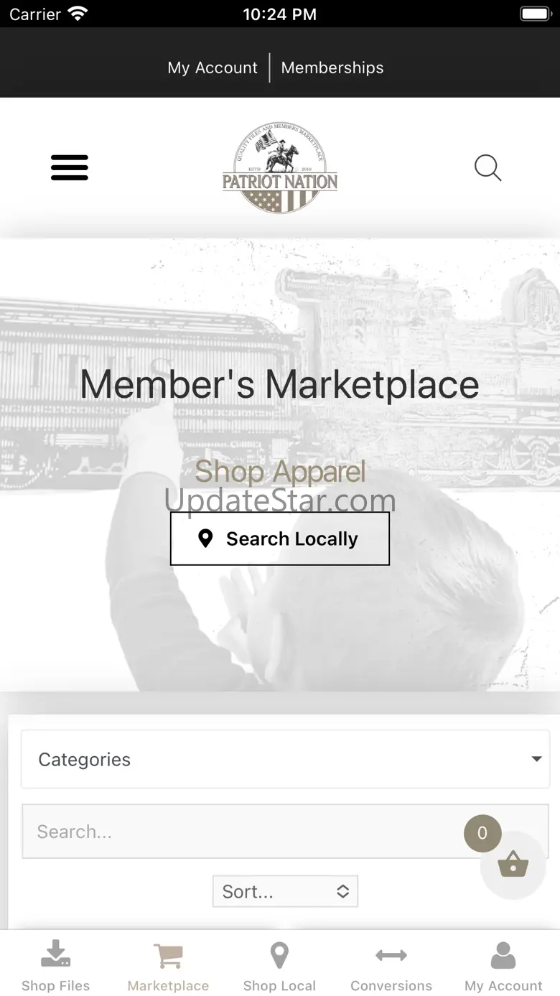This screenshot has height=996, width=560.
Task: Click the Search Locally button
Action: tap(280, 539)
